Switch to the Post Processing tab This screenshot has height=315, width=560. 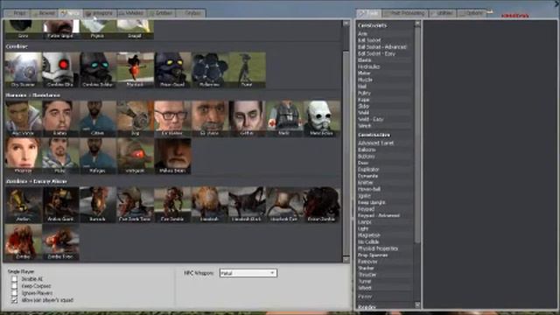point(404,13)
